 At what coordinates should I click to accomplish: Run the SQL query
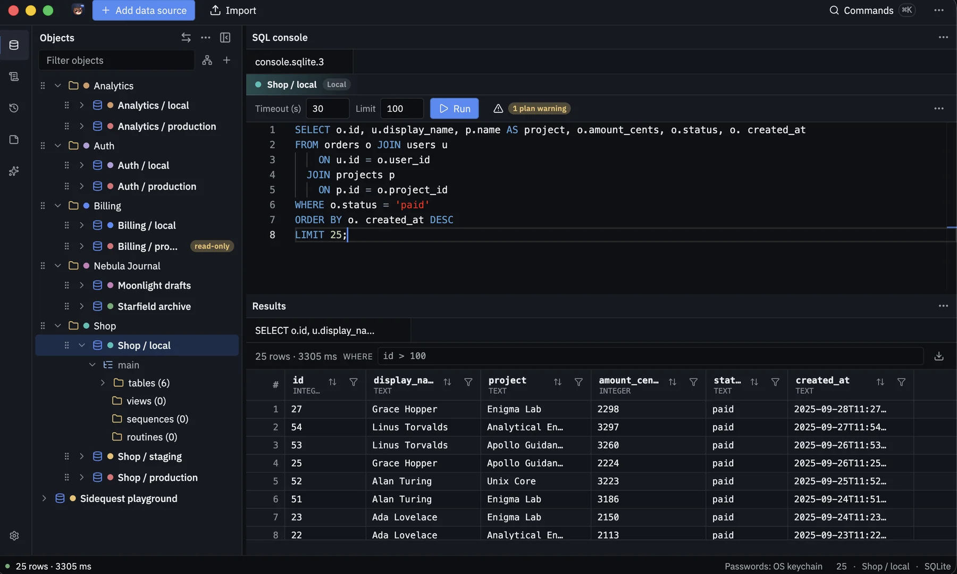tap(455, 108)
